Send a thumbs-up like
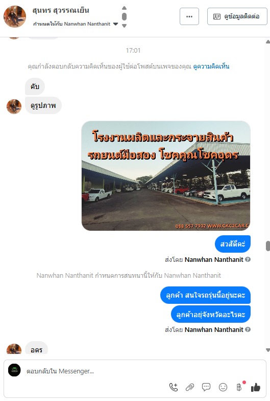 click(255, 387)
